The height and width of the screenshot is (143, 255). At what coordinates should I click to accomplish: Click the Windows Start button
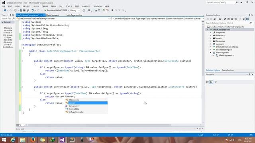point(4,140)
